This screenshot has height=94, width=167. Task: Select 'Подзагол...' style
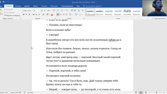click(x=136, y=12)
